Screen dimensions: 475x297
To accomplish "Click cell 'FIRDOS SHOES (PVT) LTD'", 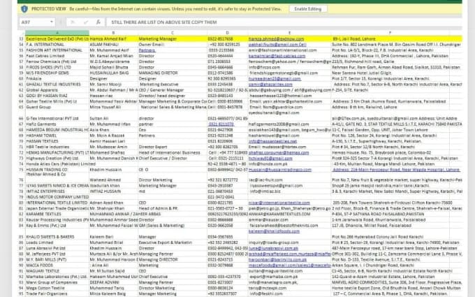I will tap(48, 67).
